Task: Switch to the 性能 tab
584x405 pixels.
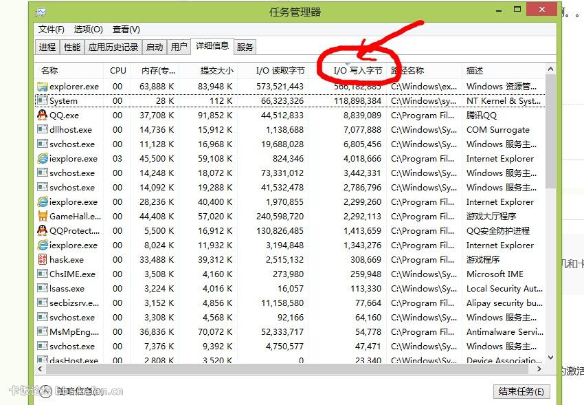Action: (x=72, y=47)
